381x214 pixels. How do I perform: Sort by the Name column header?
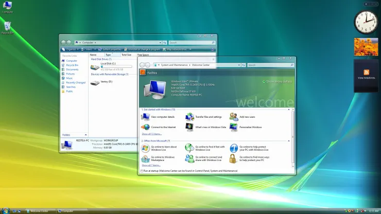point(96,55)
